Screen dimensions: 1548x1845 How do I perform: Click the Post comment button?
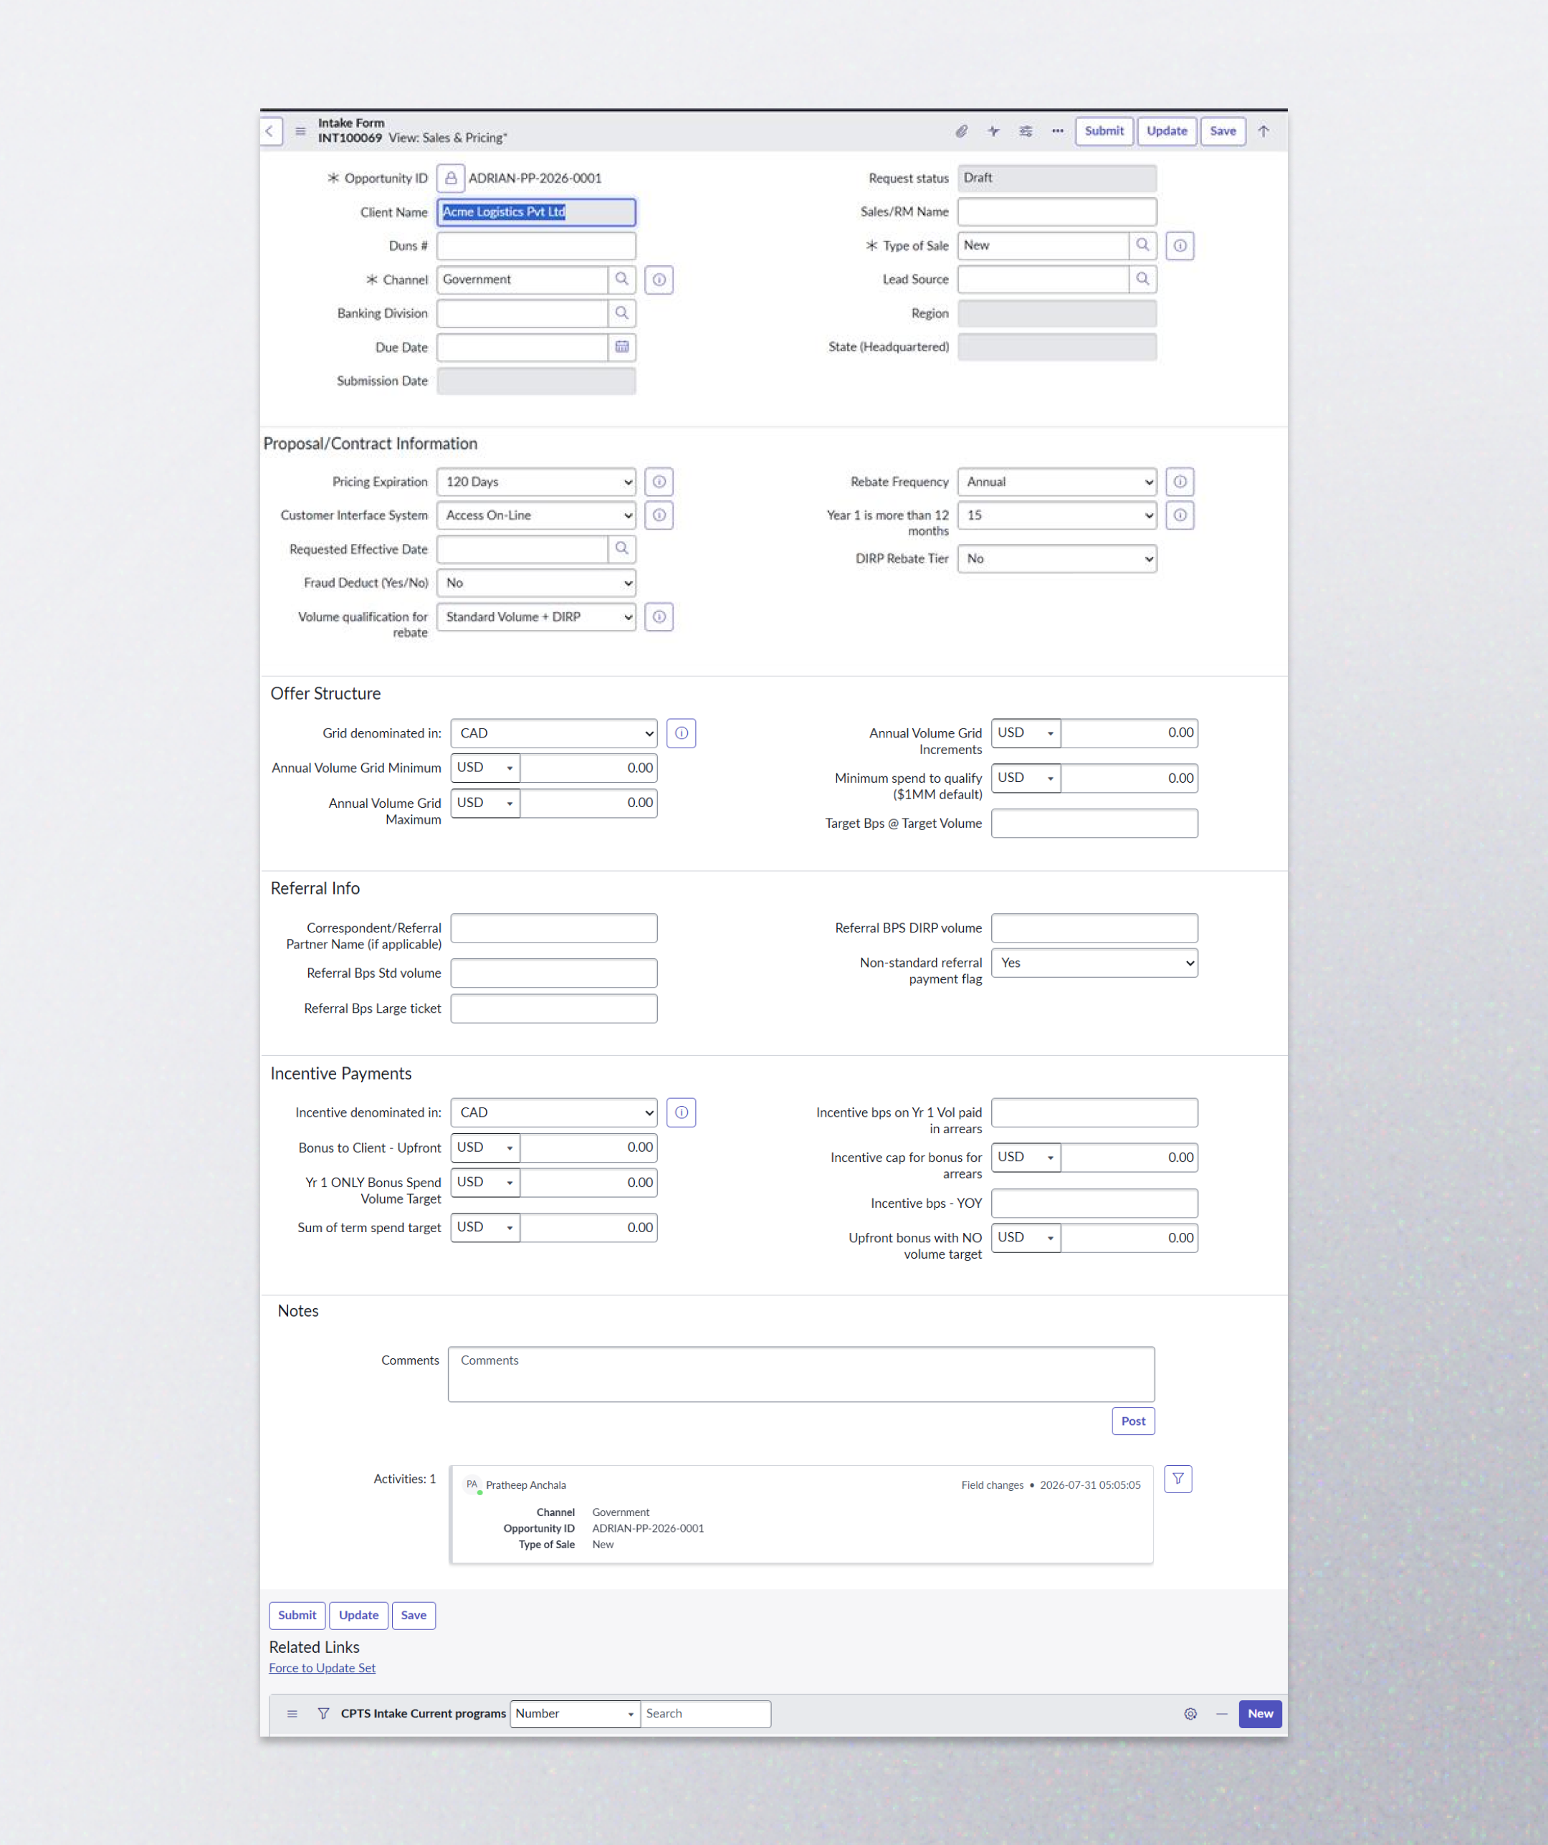[1133, 1421]
